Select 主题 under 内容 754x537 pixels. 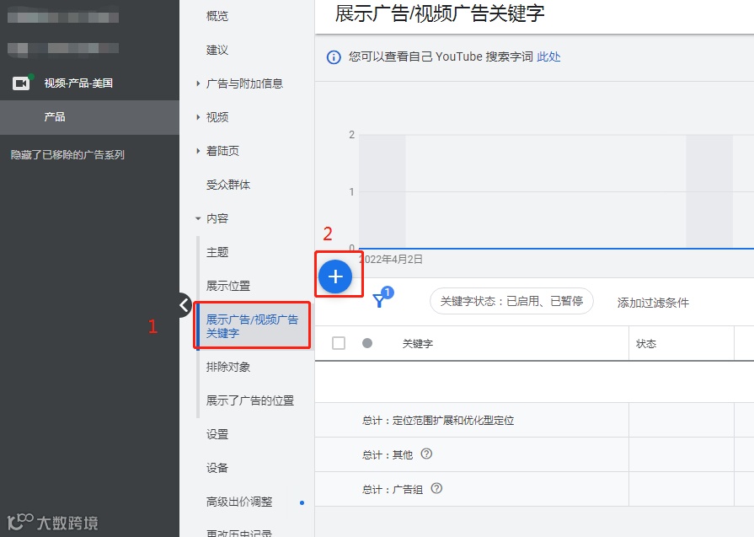(217, 252)
